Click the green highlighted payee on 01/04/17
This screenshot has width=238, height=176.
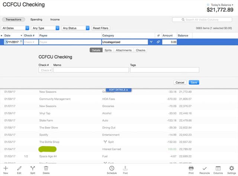click(48, 149)
